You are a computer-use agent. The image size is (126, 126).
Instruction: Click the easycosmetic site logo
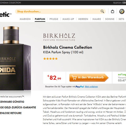(x=6, y=14)
